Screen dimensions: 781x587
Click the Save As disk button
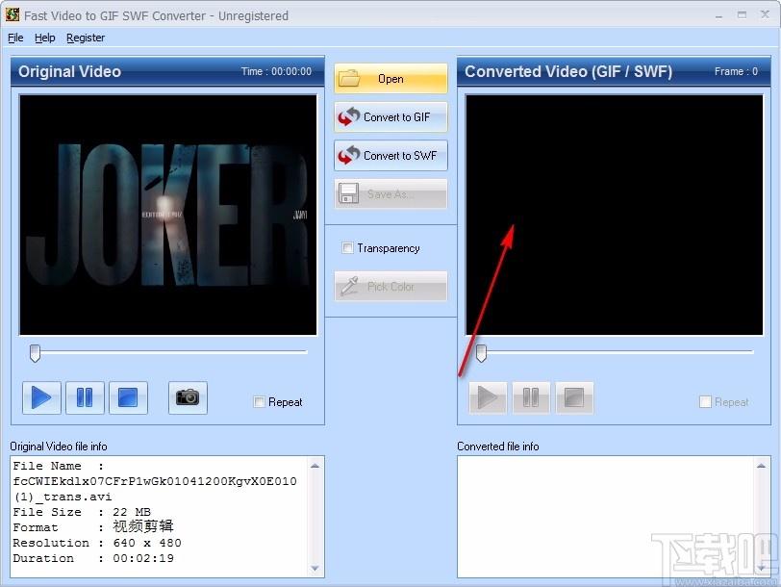point(390,194)
